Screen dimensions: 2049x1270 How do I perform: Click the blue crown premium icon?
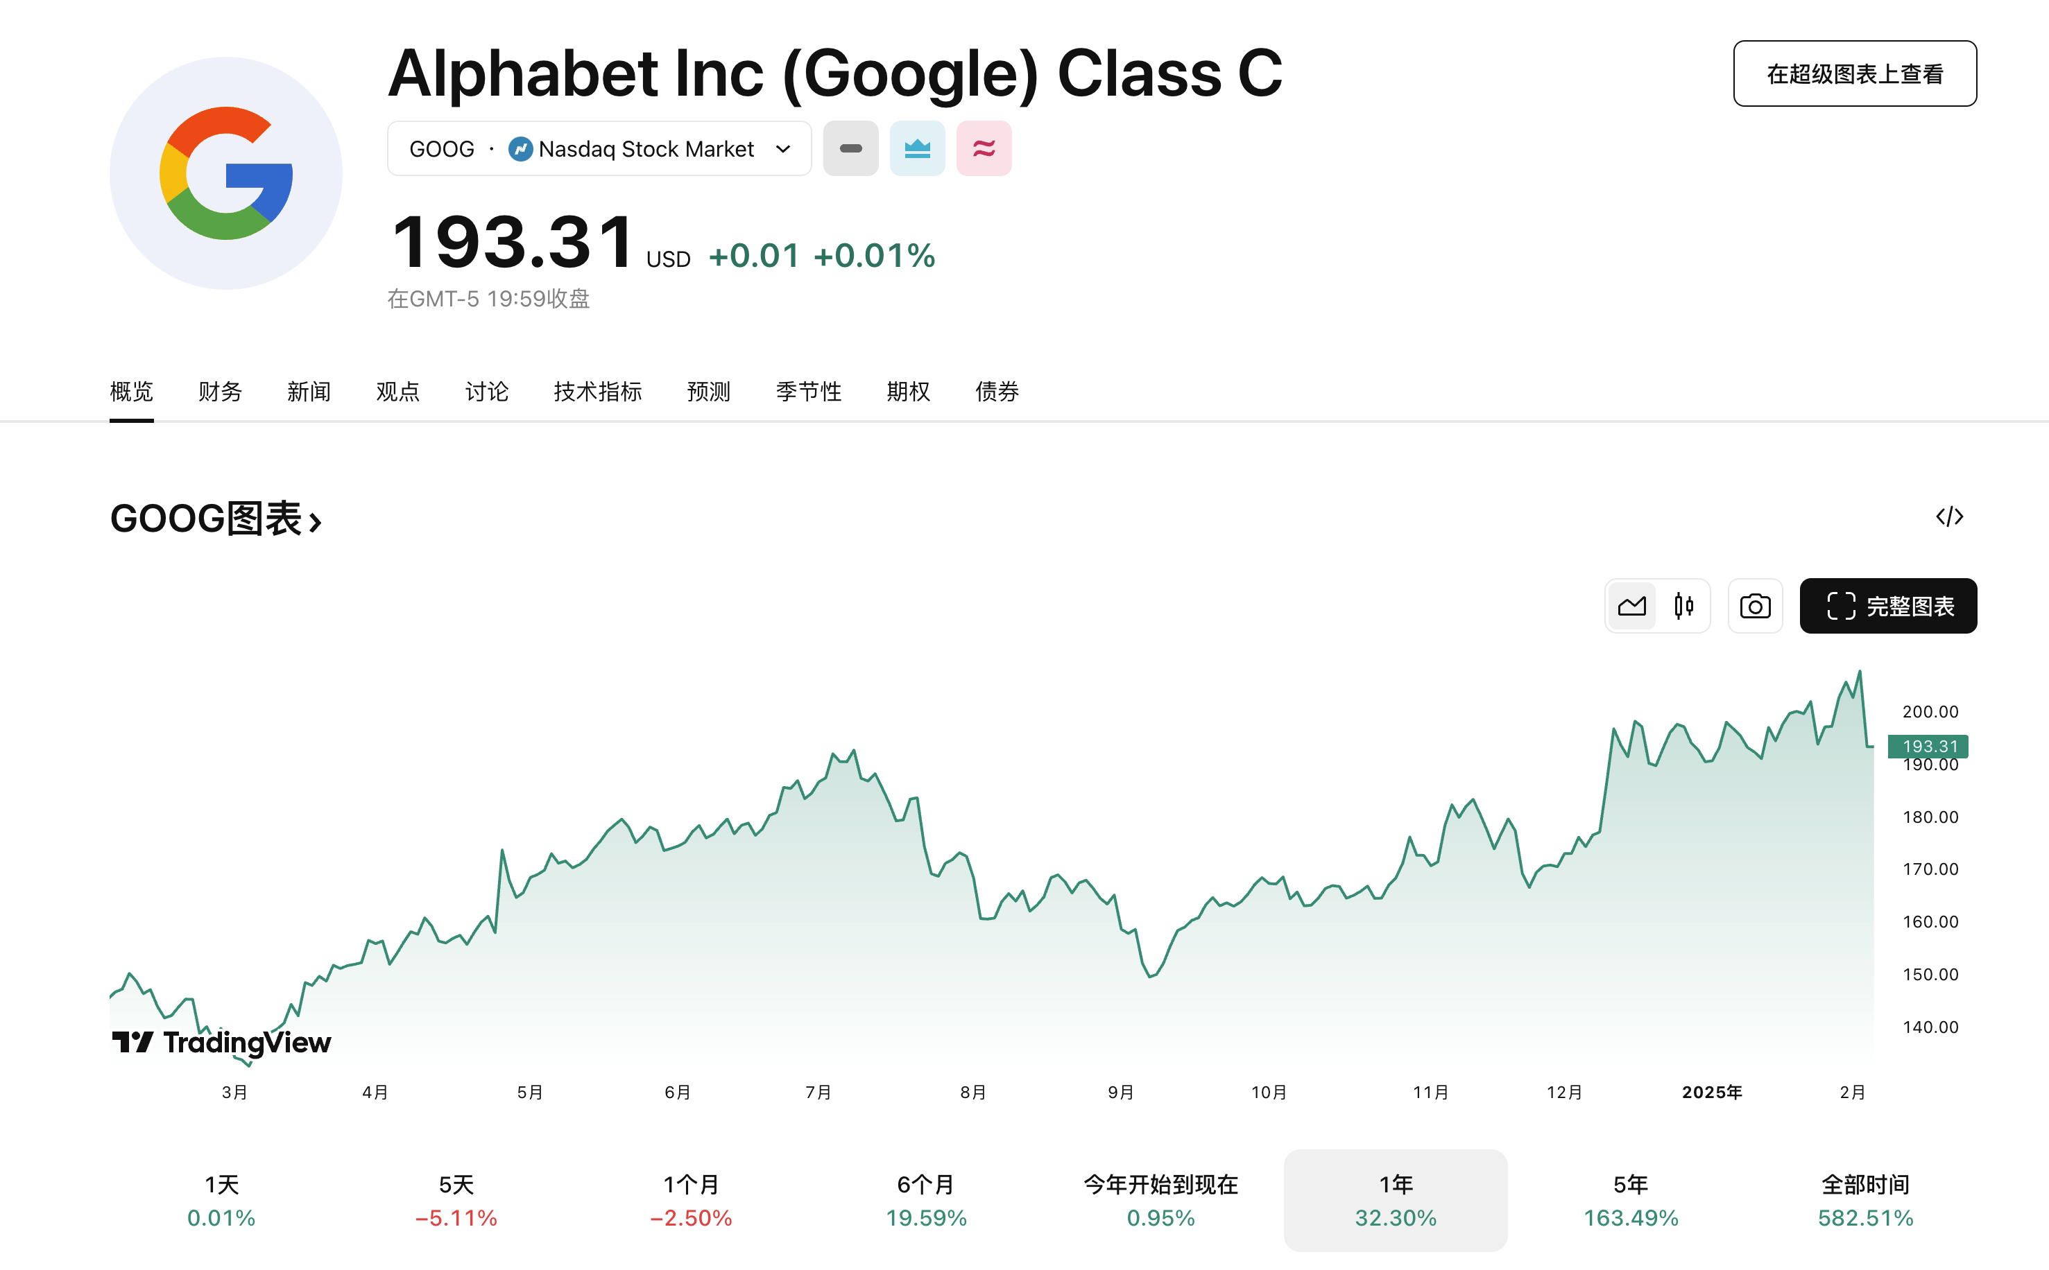tap(917, 148)
